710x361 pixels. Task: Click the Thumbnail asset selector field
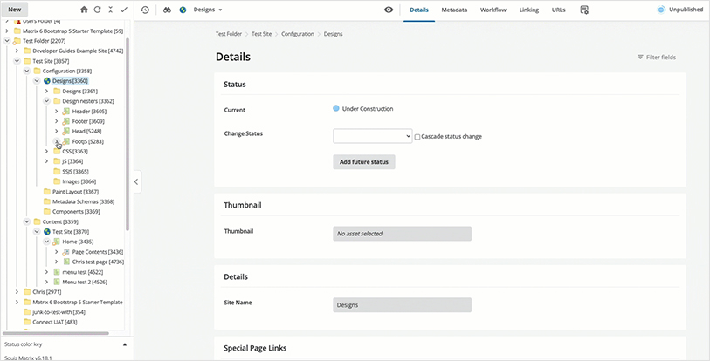tap(402, 234)
